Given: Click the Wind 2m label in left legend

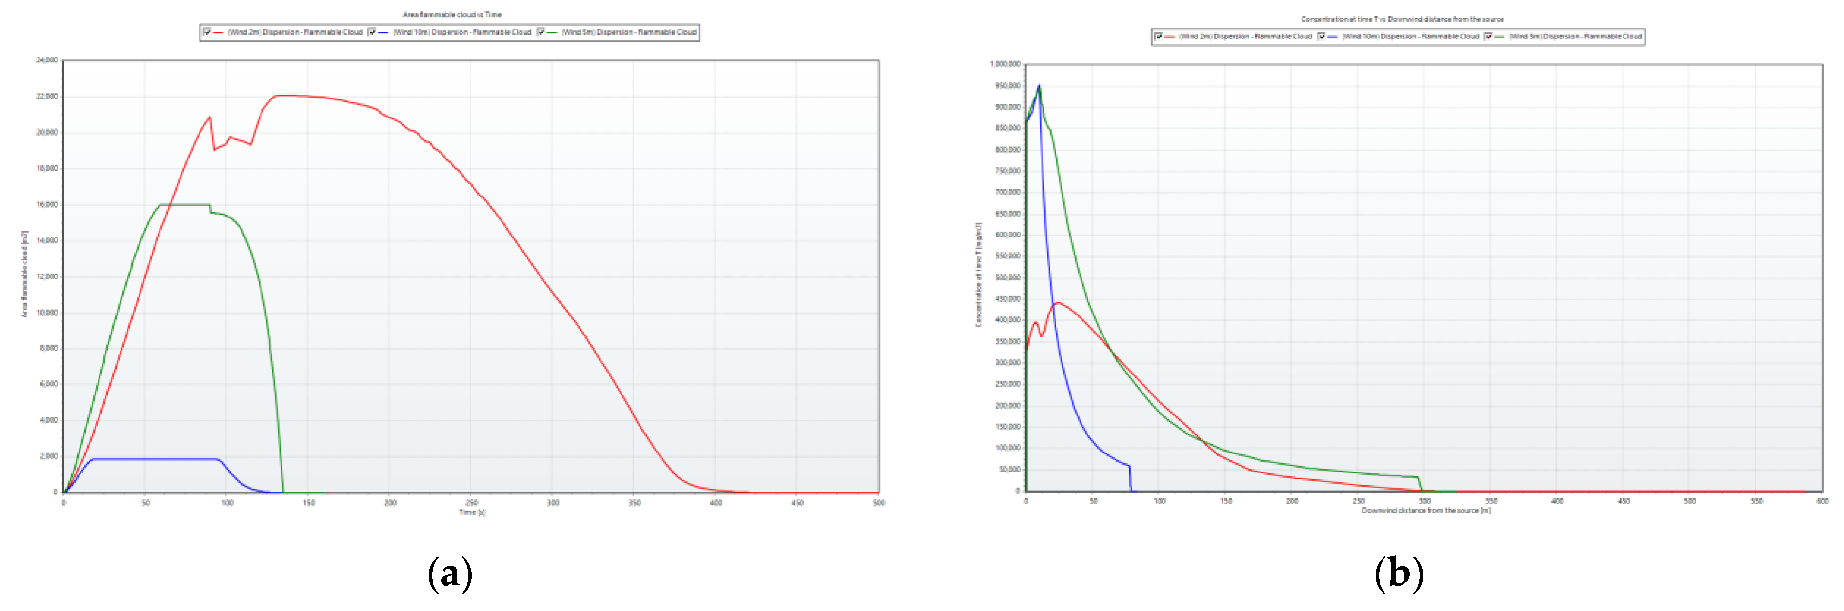Looking at the screenshot, I should pyautogui.click(x=295, y=32).
